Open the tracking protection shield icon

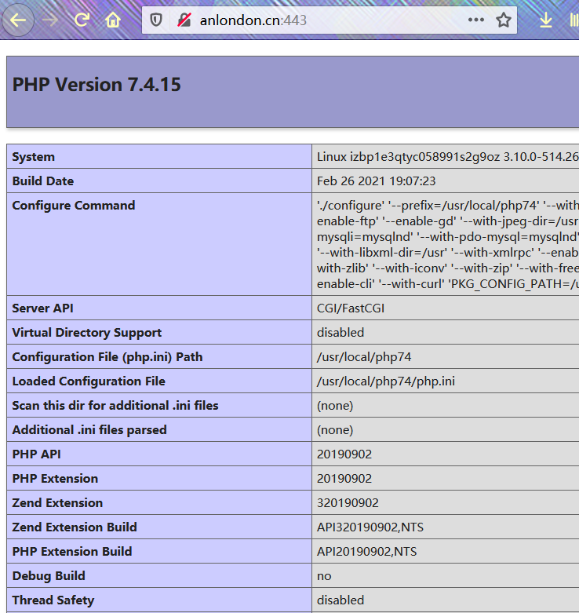point(156,20)
